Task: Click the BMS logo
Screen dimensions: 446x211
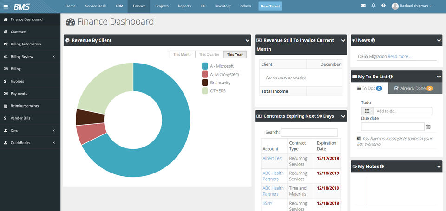Action: click(22, 6)
